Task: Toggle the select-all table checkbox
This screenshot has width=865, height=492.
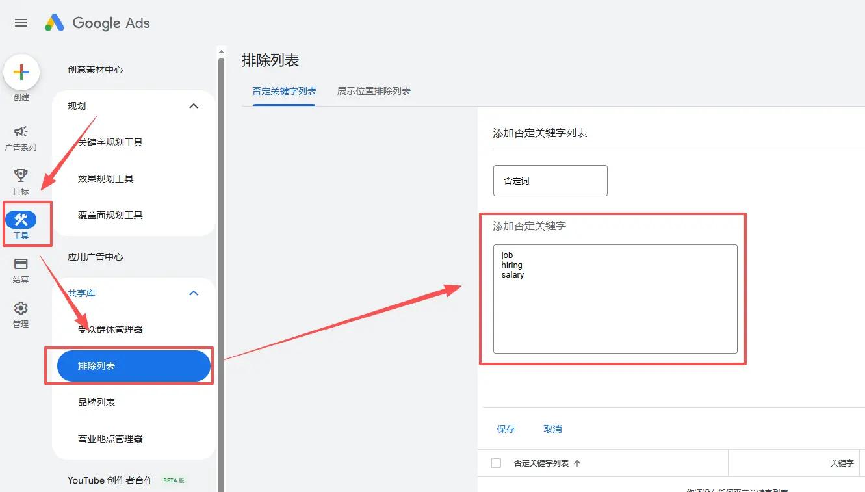Action: (496, 463)
